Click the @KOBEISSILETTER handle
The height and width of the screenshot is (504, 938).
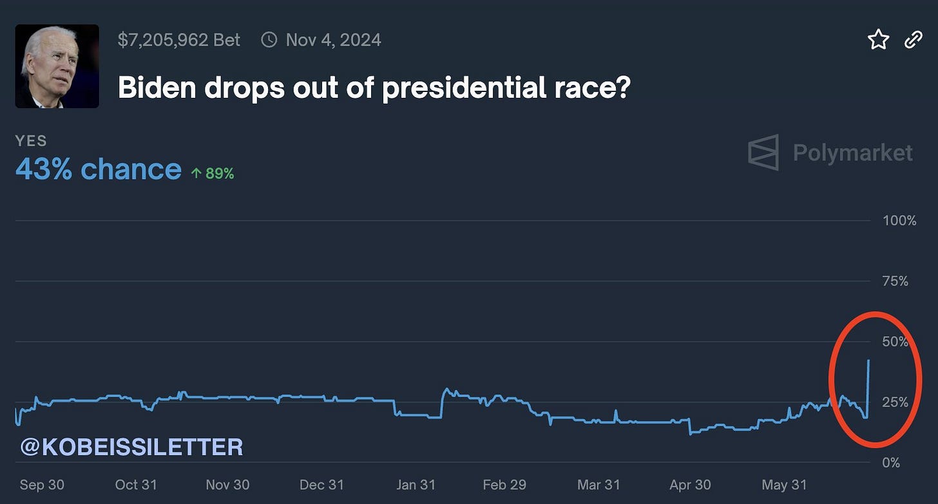click(x=132, y=447)
